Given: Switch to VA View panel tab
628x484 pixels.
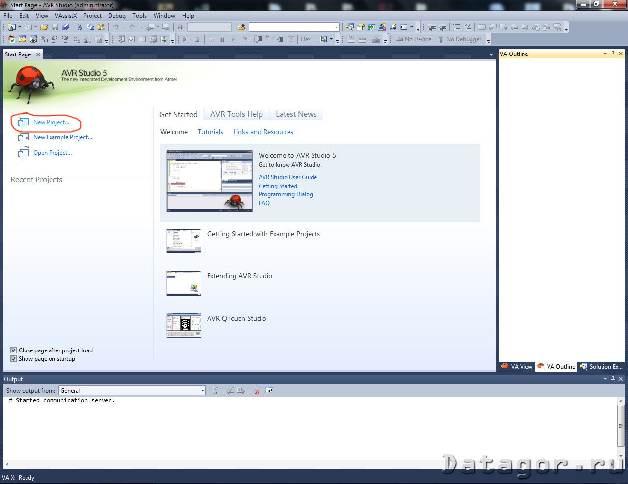Looking at the screenshot, I should tap(517, 366).
